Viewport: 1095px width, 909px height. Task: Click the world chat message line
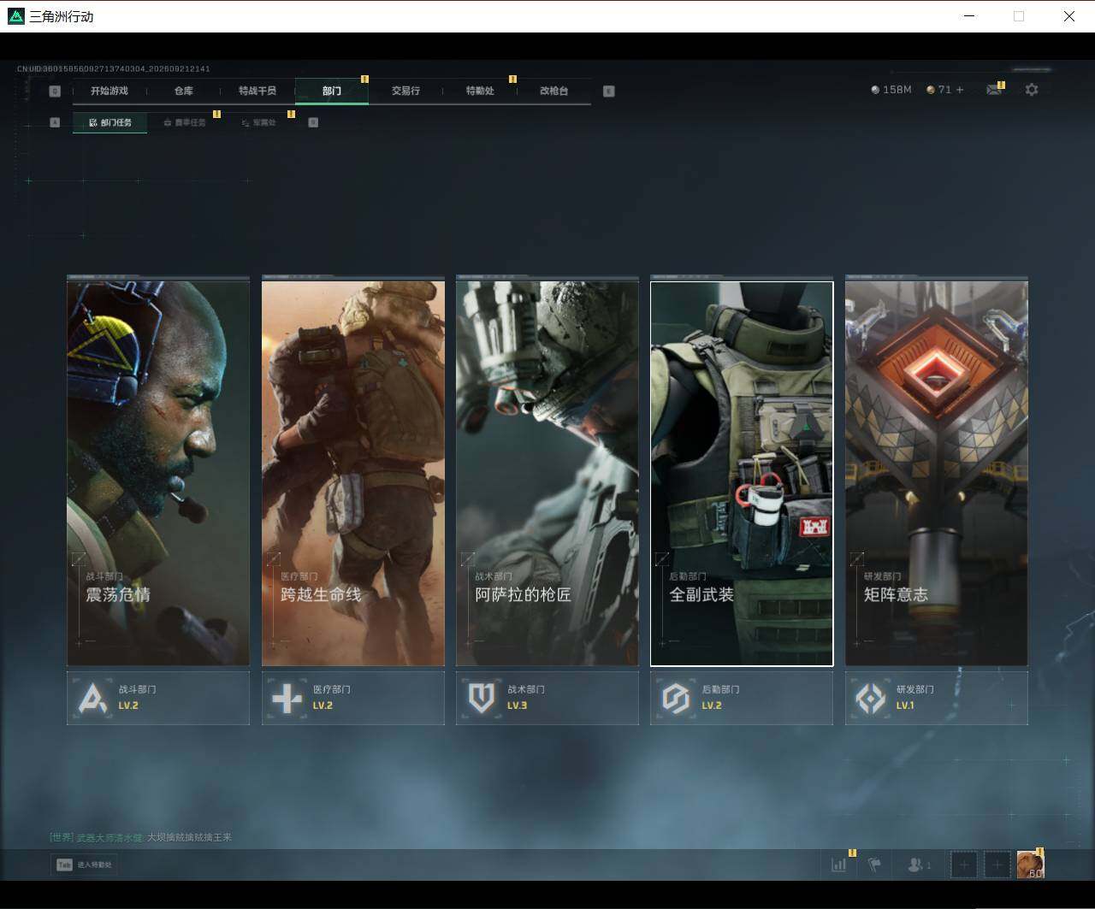tap(140, 837)
